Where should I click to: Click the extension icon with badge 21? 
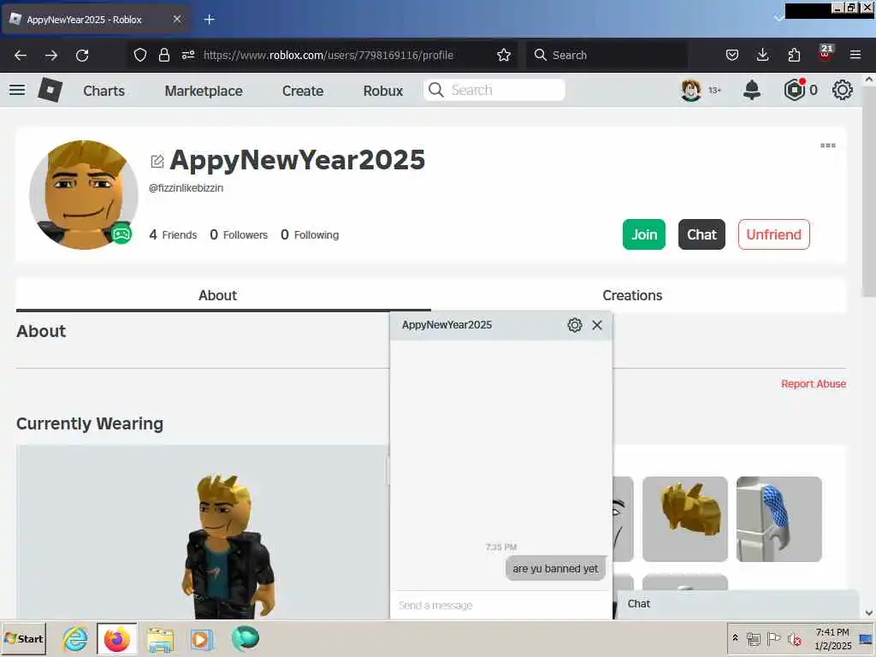[826, 53]
